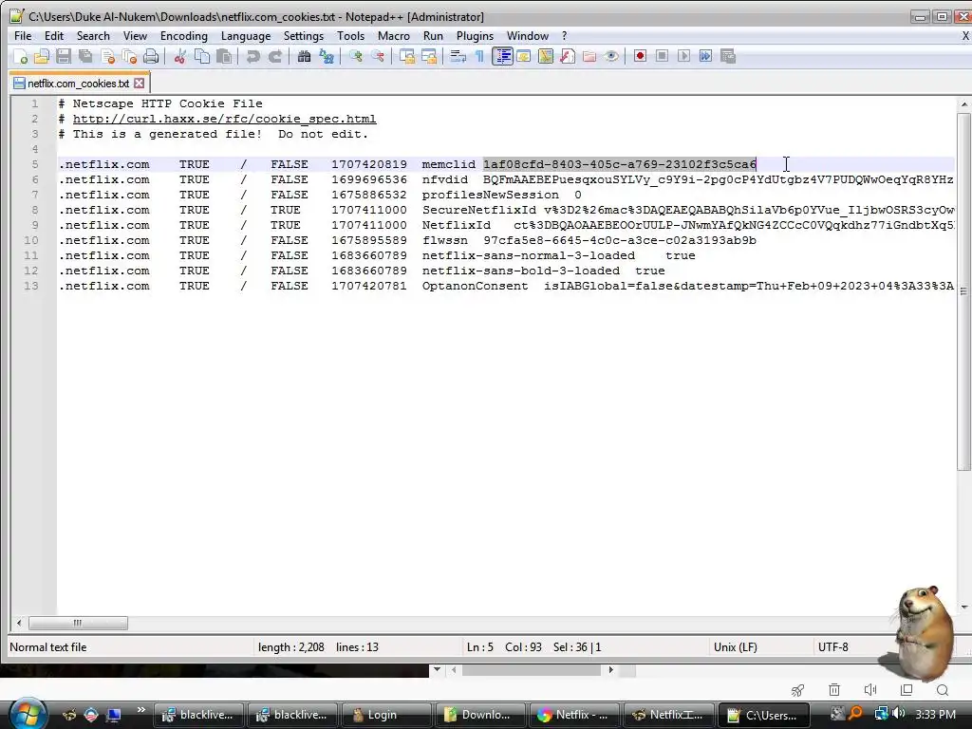Click the Close All toolbar icon
Screen dimensions: 972x729
[129, 56]
